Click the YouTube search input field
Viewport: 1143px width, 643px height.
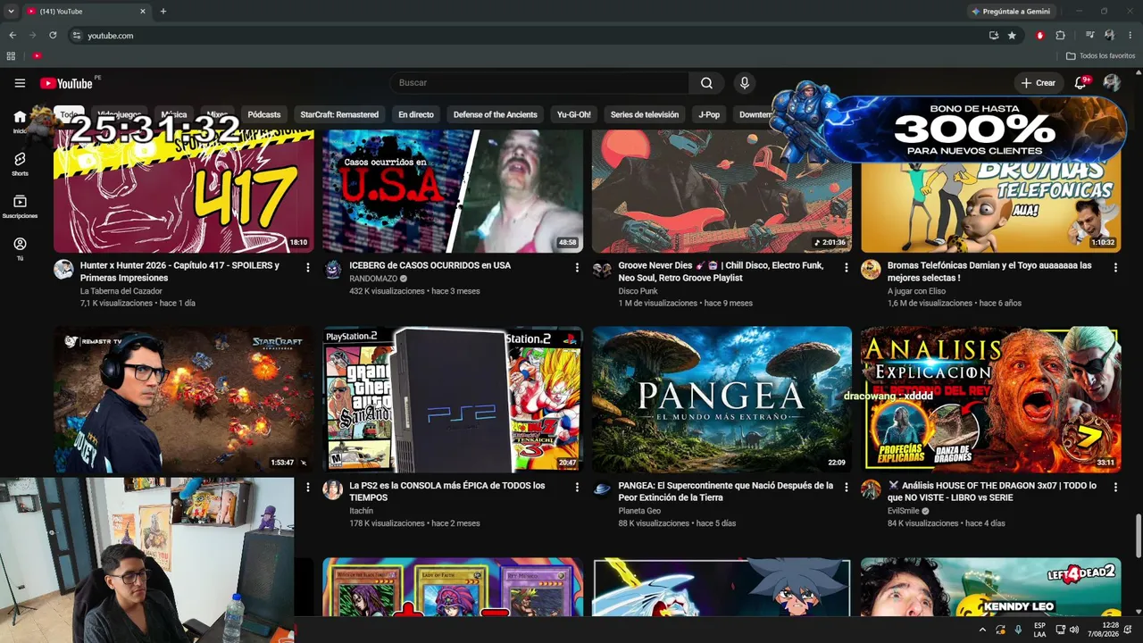(539, 83)
